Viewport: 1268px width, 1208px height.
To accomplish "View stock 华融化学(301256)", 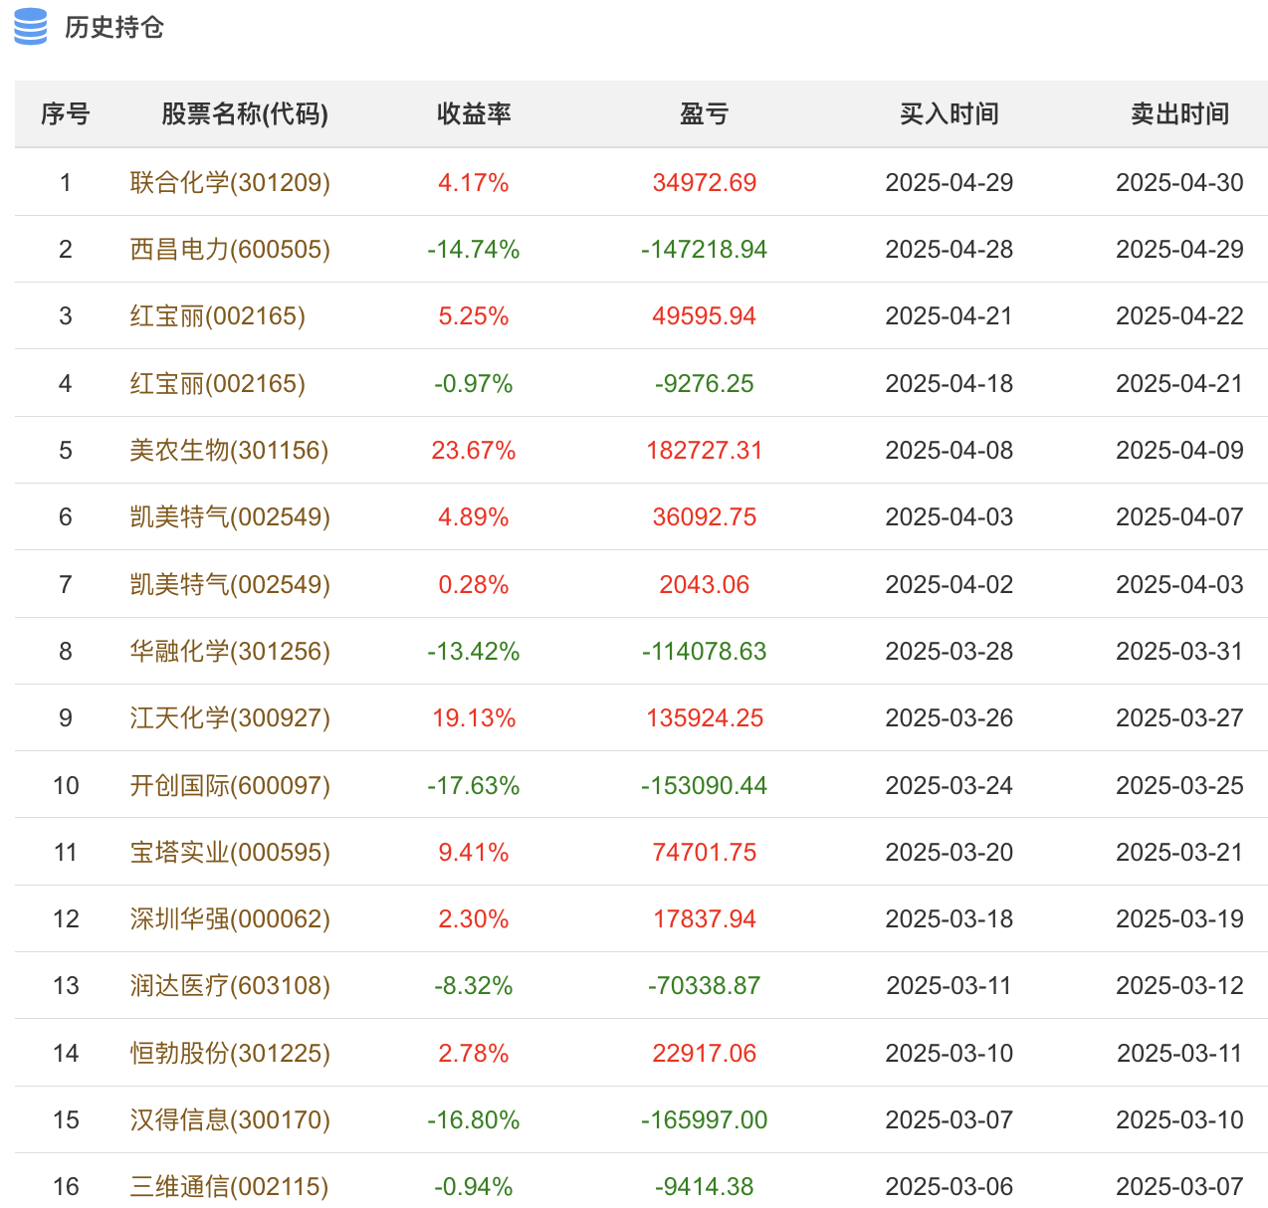I will coord(230,652).
